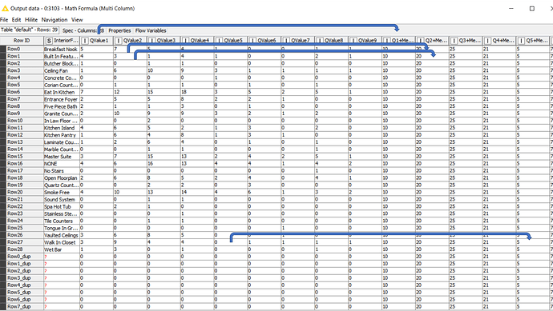The image size is (553, 311).
Task: Click the Spa Hot Tub cell
Action: tap(62, 206)
